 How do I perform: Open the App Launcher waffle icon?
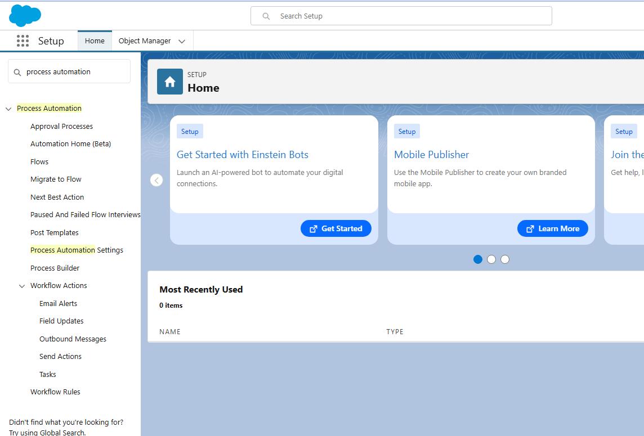[23, 41]
